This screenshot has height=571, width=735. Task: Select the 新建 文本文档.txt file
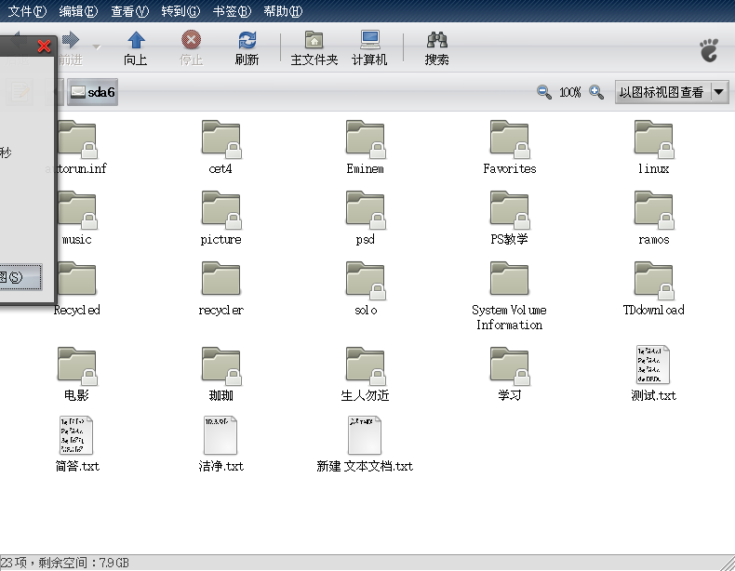[x=365, y=445]
